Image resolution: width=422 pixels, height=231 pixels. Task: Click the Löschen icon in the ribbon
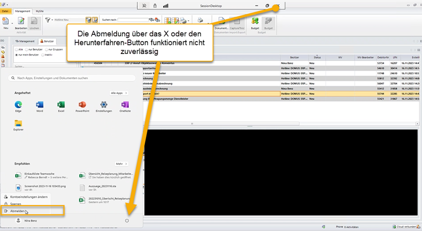pyautogui.click(x=34, y=21)
